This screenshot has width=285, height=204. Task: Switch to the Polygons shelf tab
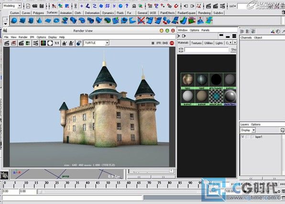click(x=38, y=13)
